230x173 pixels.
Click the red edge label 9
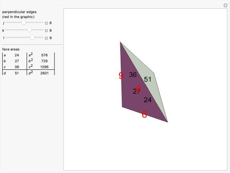121,76
